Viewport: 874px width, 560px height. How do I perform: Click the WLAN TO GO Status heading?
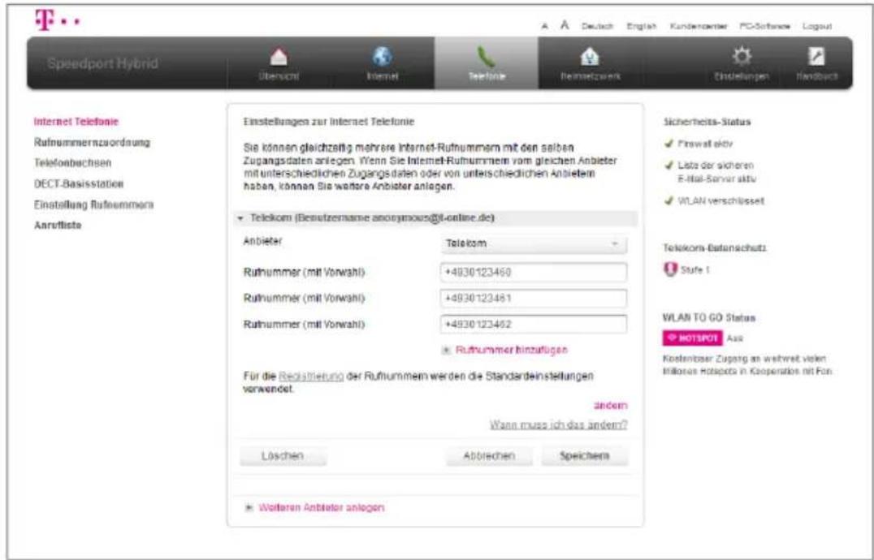[709, 318]
